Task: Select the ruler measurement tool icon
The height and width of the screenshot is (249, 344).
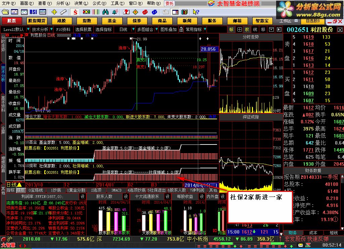Action: 63,12
